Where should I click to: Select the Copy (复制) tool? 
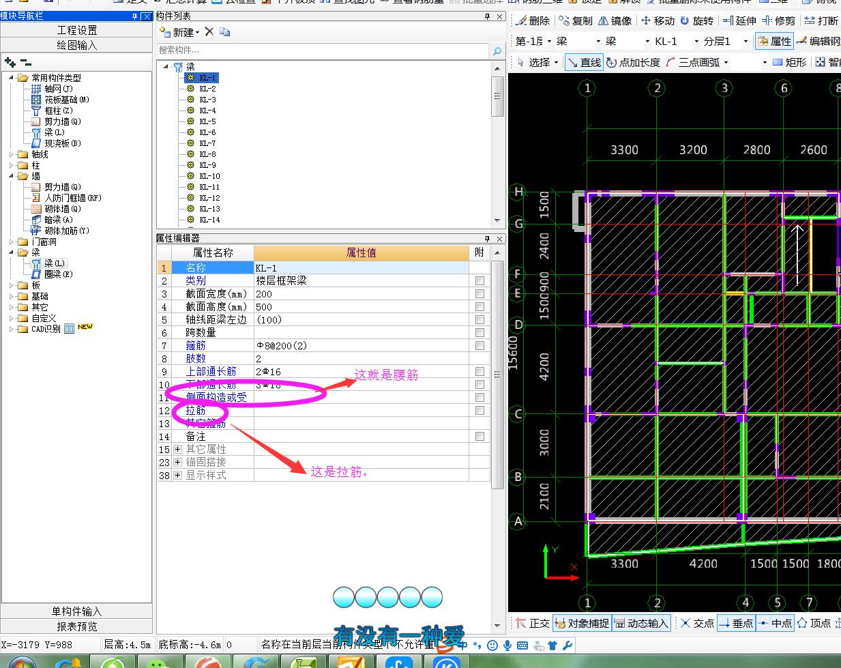[x=576, y=21]
